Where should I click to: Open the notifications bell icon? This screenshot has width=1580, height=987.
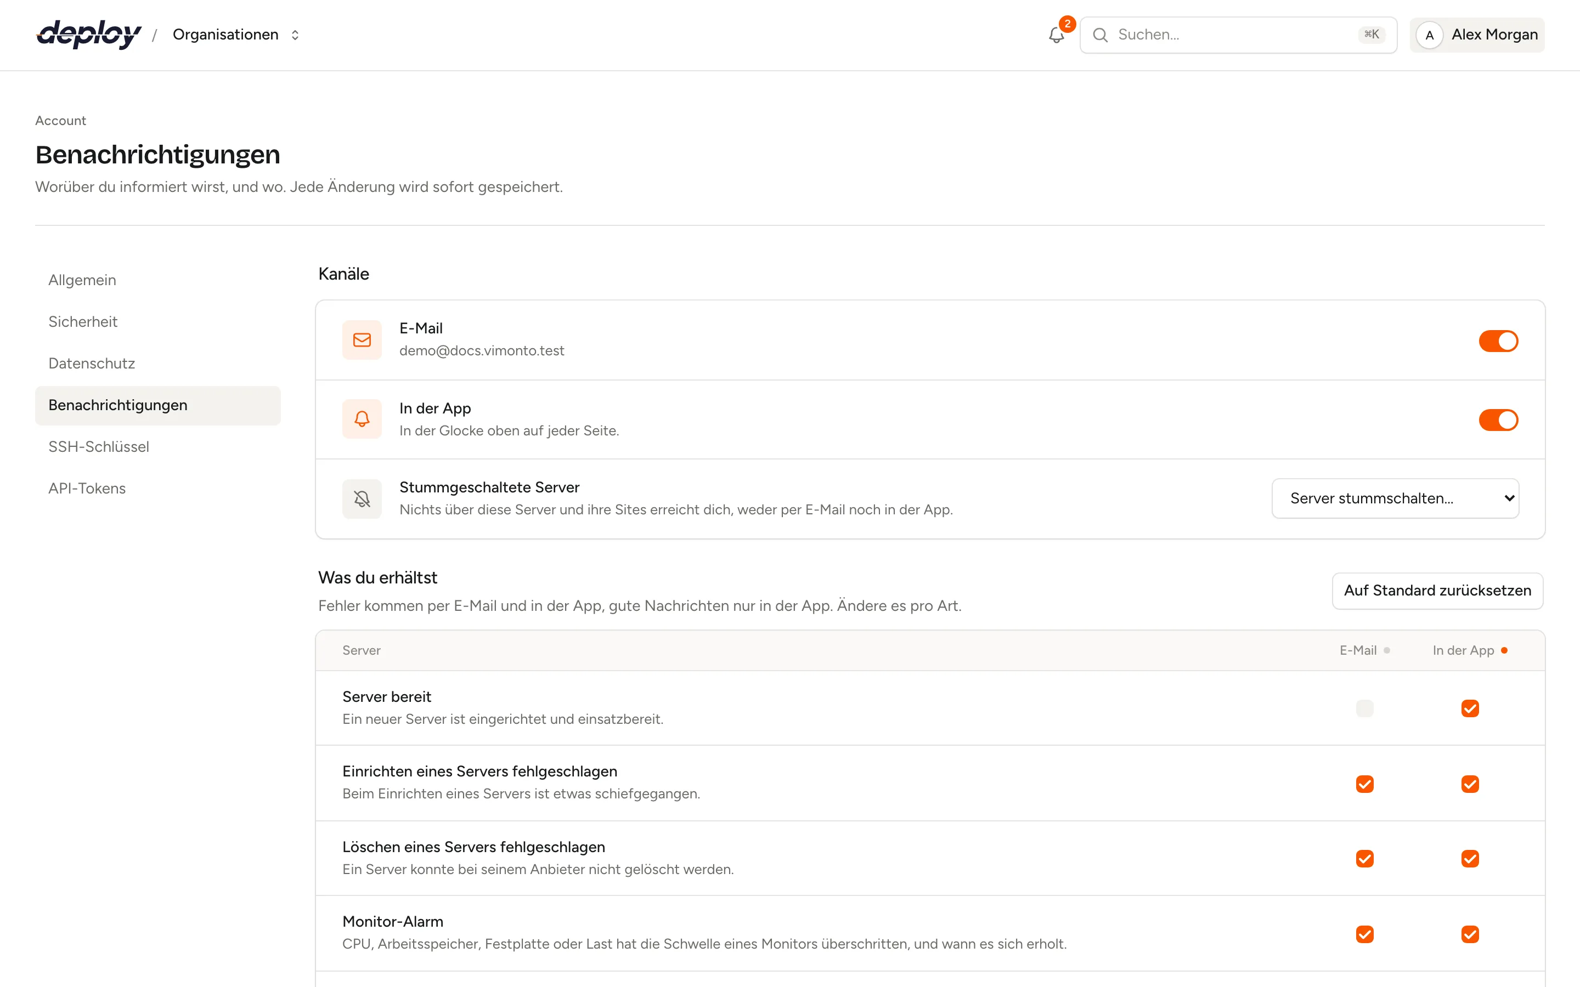[1056, 35]
